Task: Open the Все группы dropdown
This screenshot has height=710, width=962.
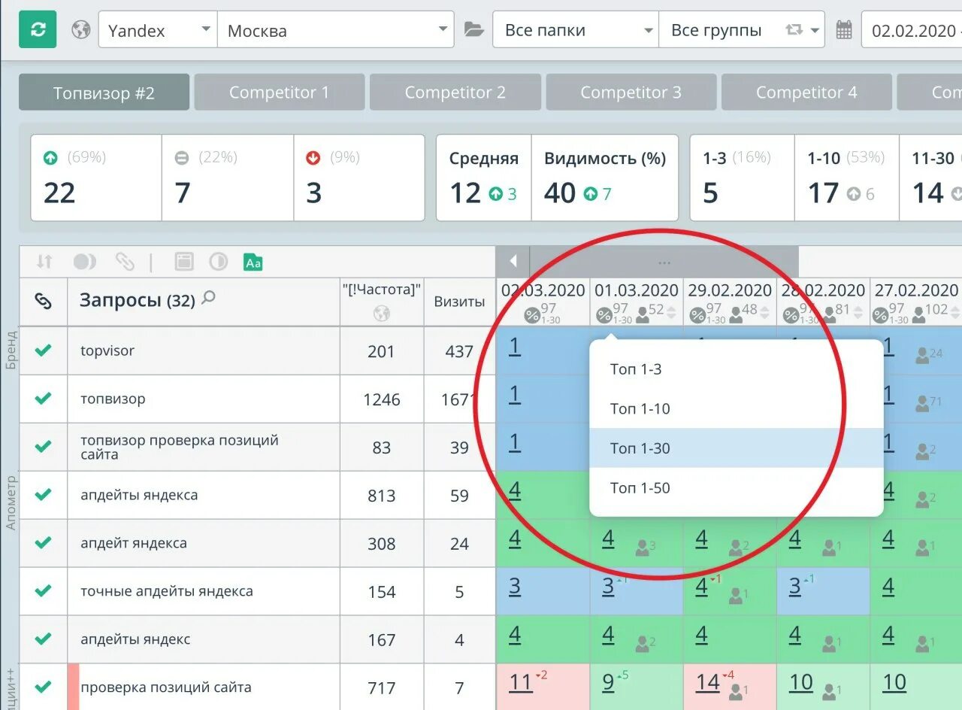Action: click(742, 30)
